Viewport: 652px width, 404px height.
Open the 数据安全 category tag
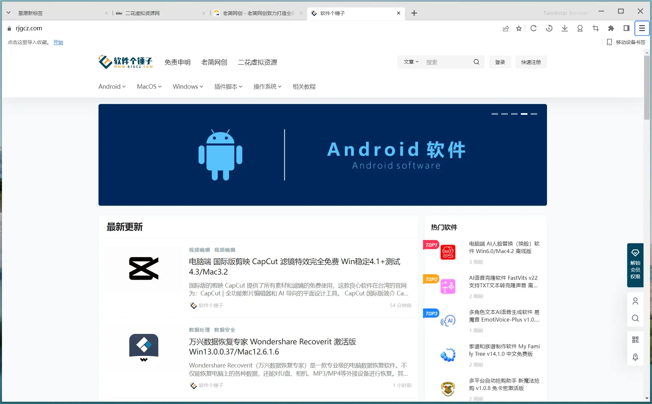click(x=224, y=330)
